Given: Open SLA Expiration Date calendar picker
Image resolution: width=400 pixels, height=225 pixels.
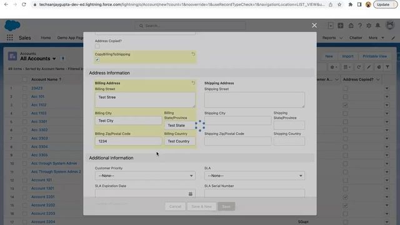Looking at the screenshot, I should point(190,194).
